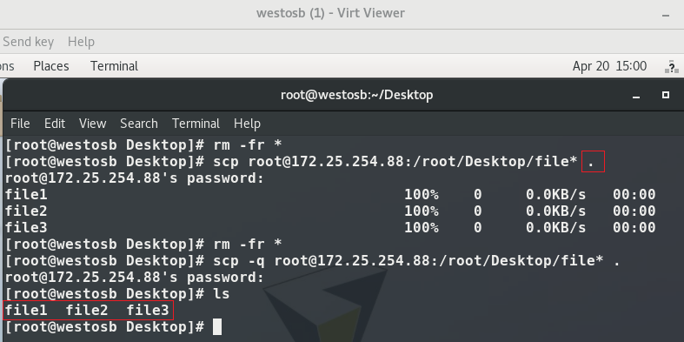Viewport: 684px width, 342px height.
Task: Open the terminal Edit menu
Action: (x=55, y=124)
